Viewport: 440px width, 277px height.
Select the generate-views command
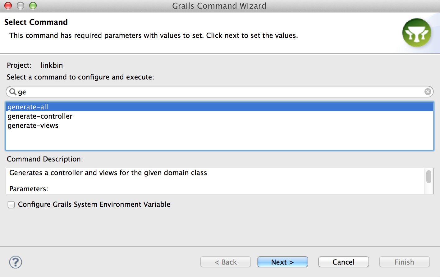[33, 125]
